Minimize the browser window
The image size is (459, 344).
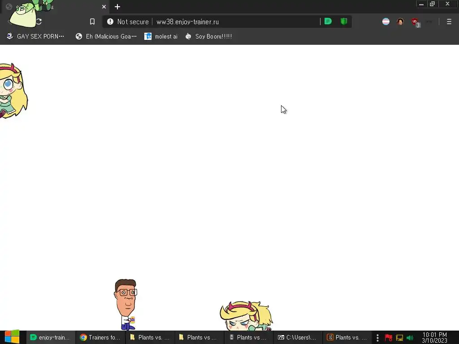point(421,4)
